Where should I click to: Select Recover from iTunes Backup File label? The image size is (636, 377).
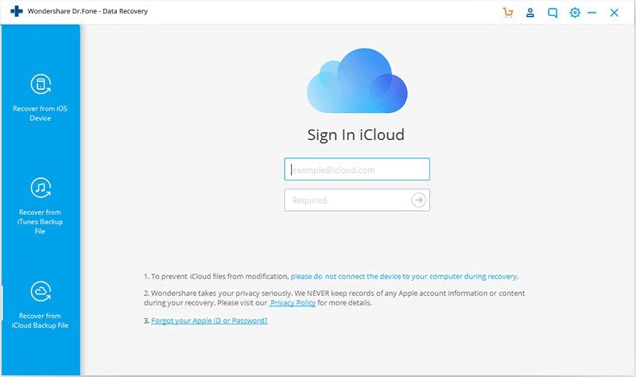click(41, 222)
